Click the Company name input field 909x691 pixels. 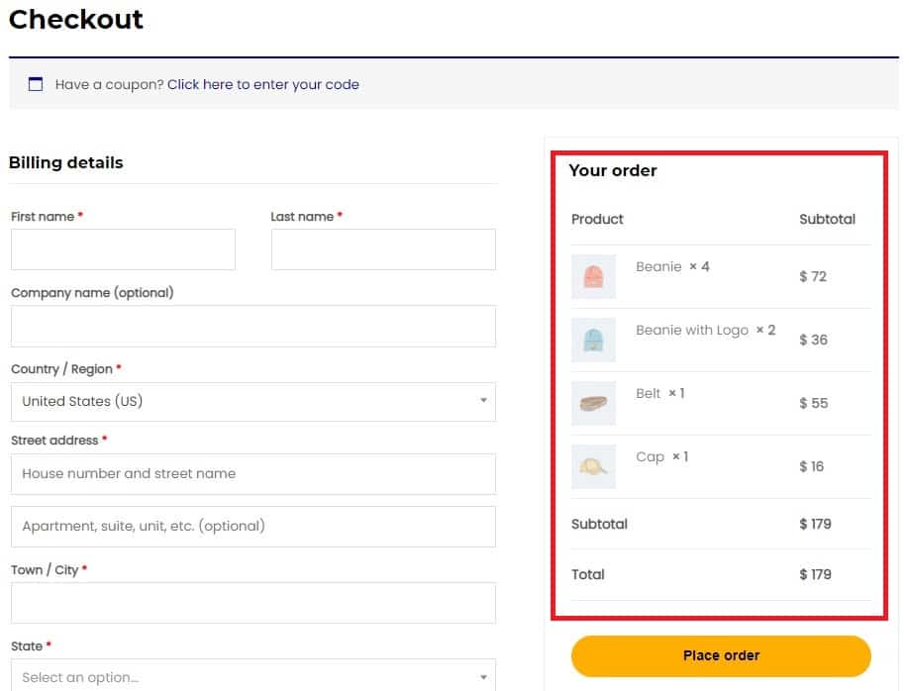click(253, 327)
